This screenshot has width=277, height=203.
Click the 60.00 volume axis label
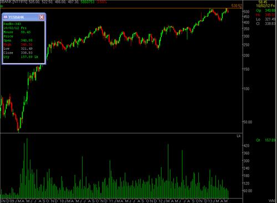point(248,191)
